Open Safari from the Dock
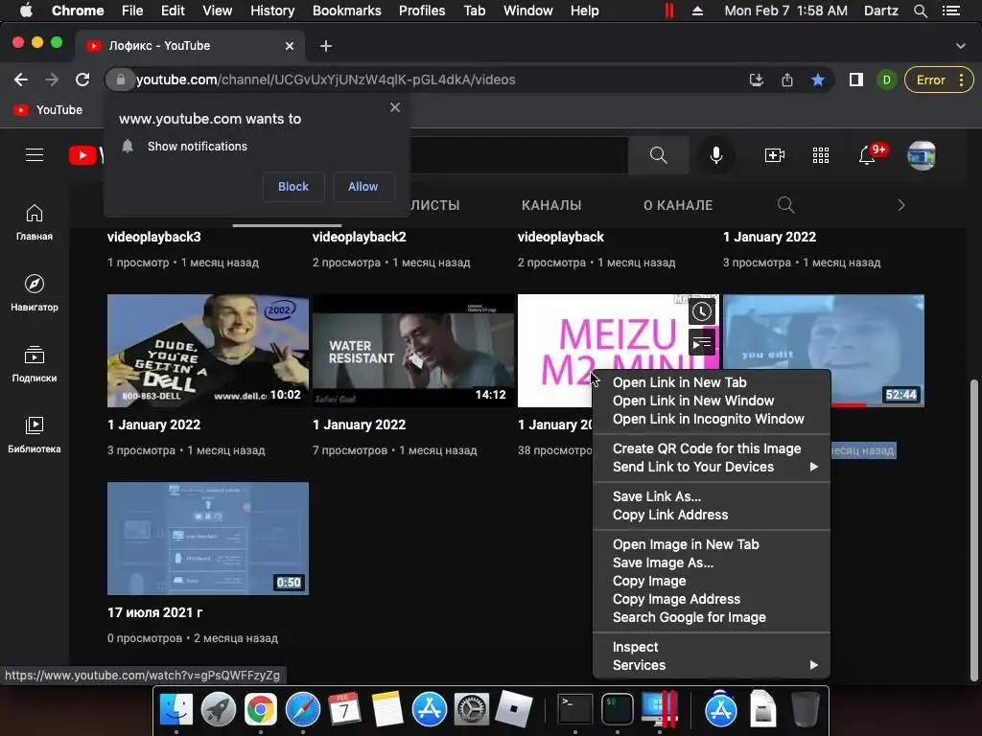This screenshot has width=982, height=736. click(x=302, y=710)
